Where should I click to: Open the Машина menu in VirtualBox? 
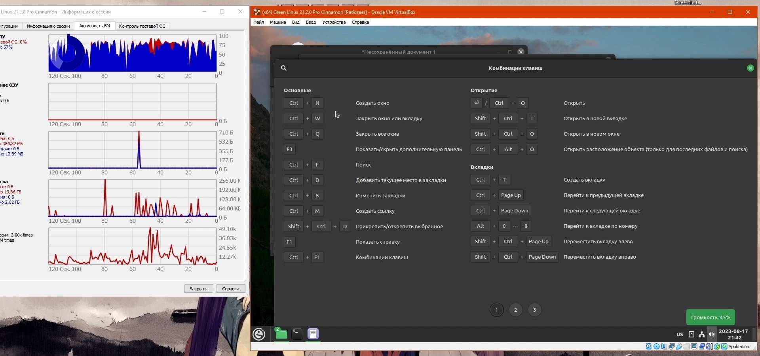278,22
